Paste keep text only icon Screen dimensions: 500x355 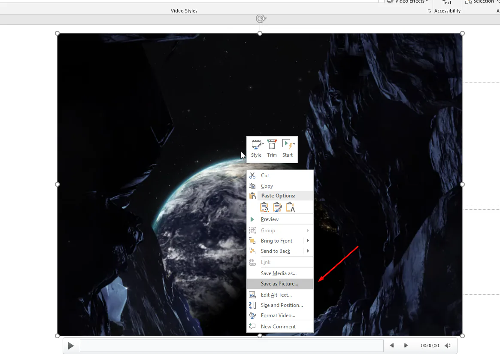point(290,207)
